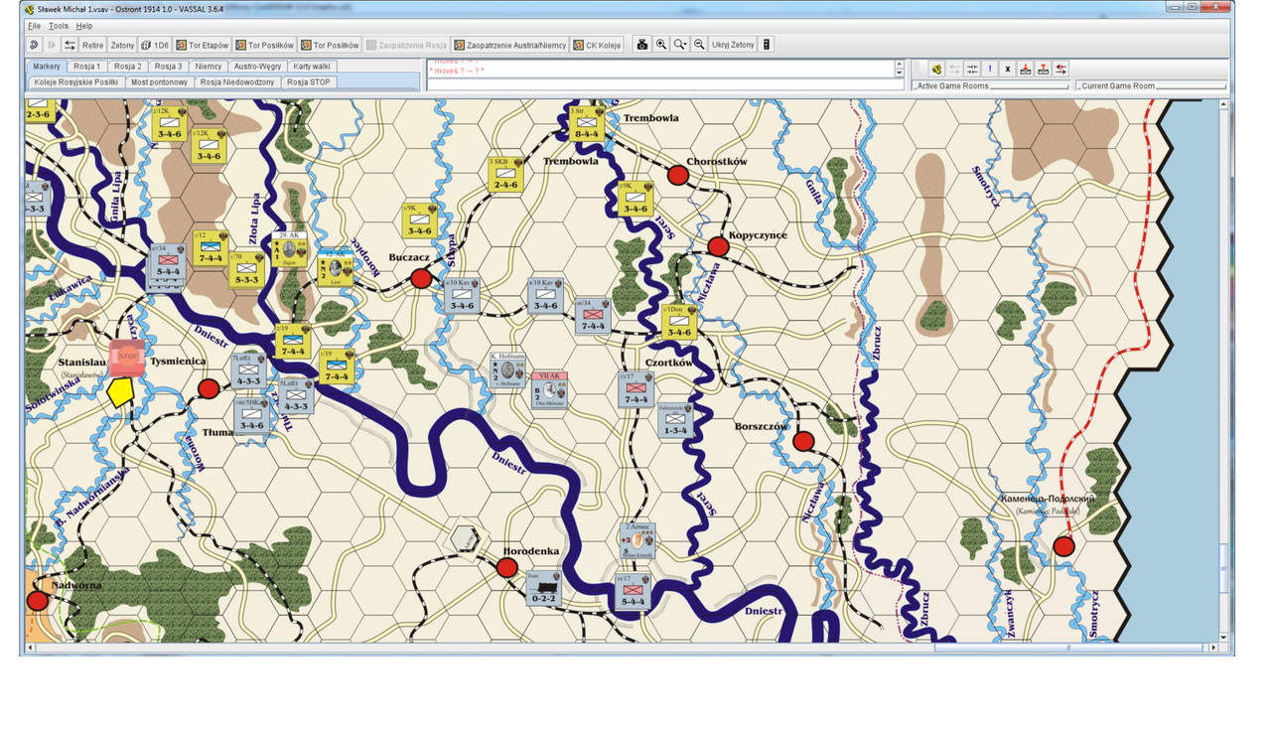
Task: Click the Active Game Rooms panel header
Action: click(990, 86)
